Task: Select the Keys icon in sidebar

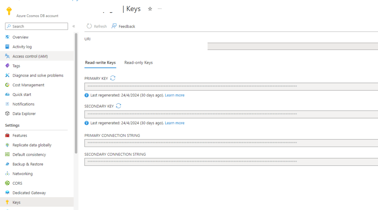Action: tap(7, 202)
